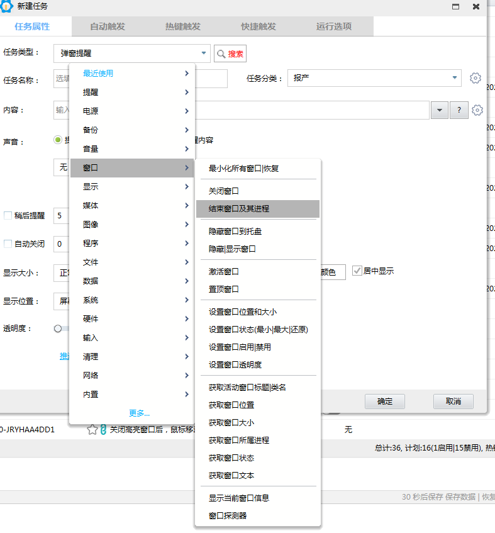The image size is (495, 533).
Task: Click the question mark help button
Action: [459, 110]
